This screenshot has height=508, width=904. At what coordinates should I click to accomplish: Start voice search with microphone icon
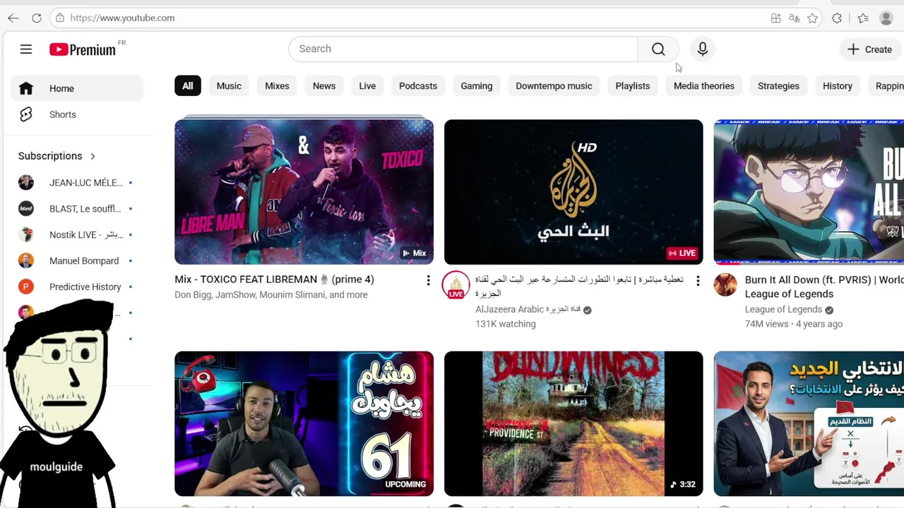(x=703, y=49)
